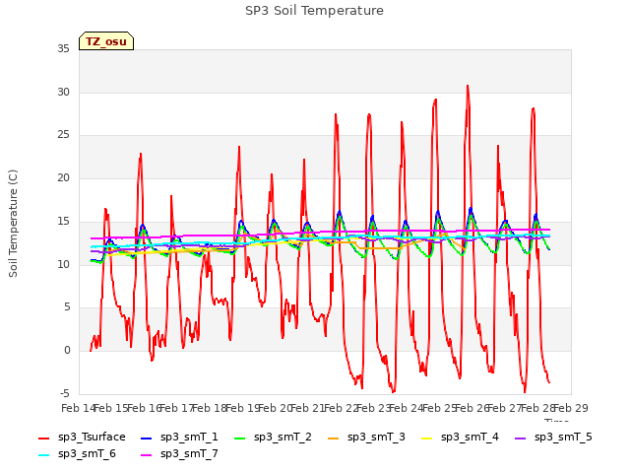Click the 10 y-axis tick label

[63, 264]
